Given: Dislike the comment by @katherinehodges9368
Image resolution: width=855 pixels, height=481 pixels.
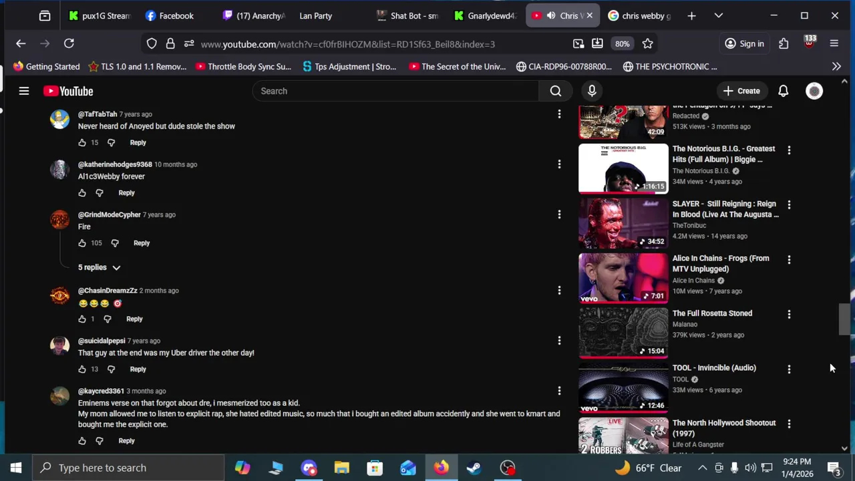Looking at the screenshot, I should point(100,192).
